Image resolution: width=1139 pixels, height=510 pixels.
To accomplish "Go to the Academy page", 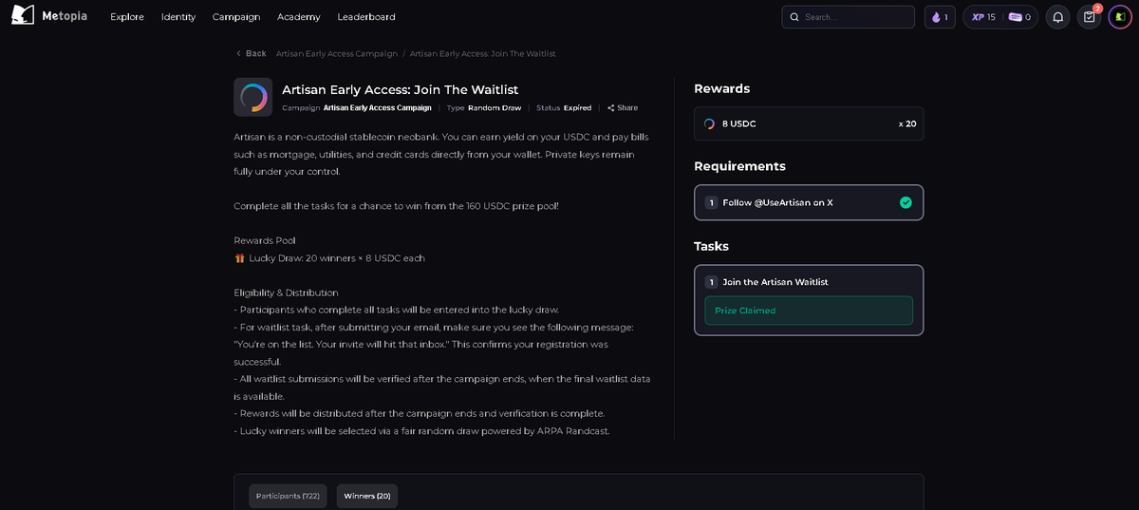I will [x=299, y=17].
